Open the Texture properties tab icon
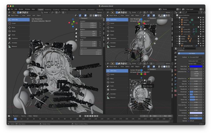The width and height of the screenshot is (212, 134). coord(176,95)
